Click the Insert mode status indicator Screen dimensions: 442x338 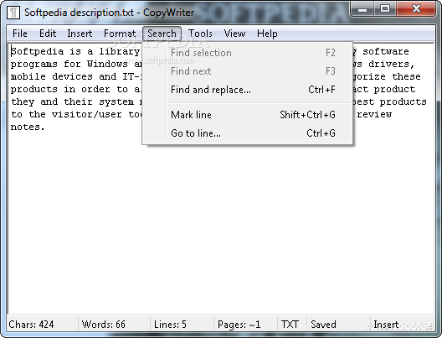[x=386, y=325]
